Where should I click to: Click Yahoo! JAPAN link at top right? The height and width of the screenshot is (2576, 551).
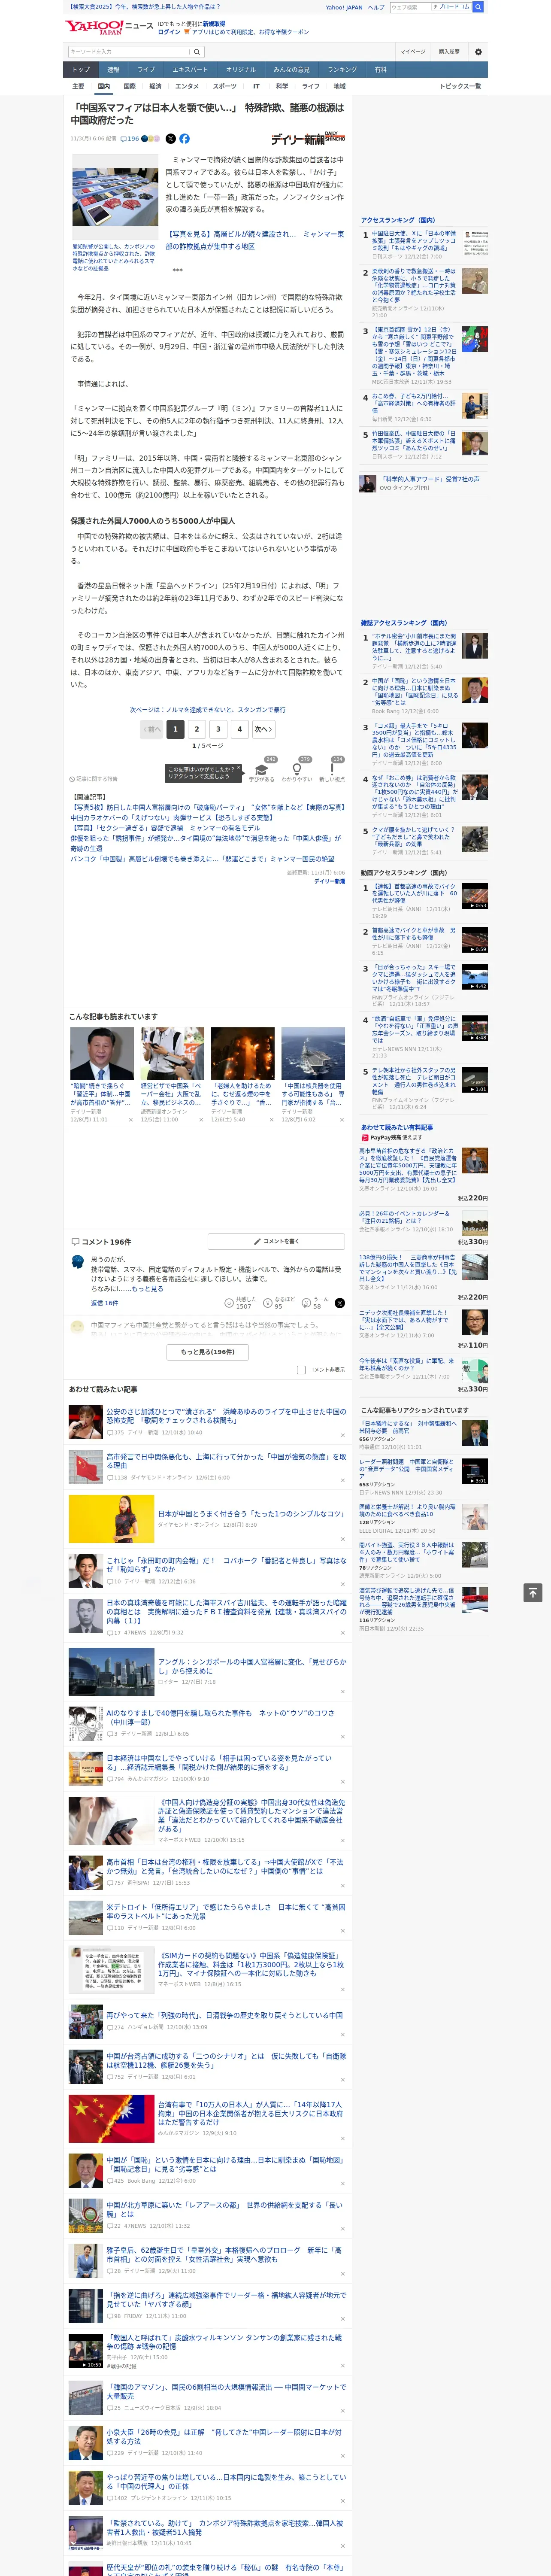coord(344,7)
